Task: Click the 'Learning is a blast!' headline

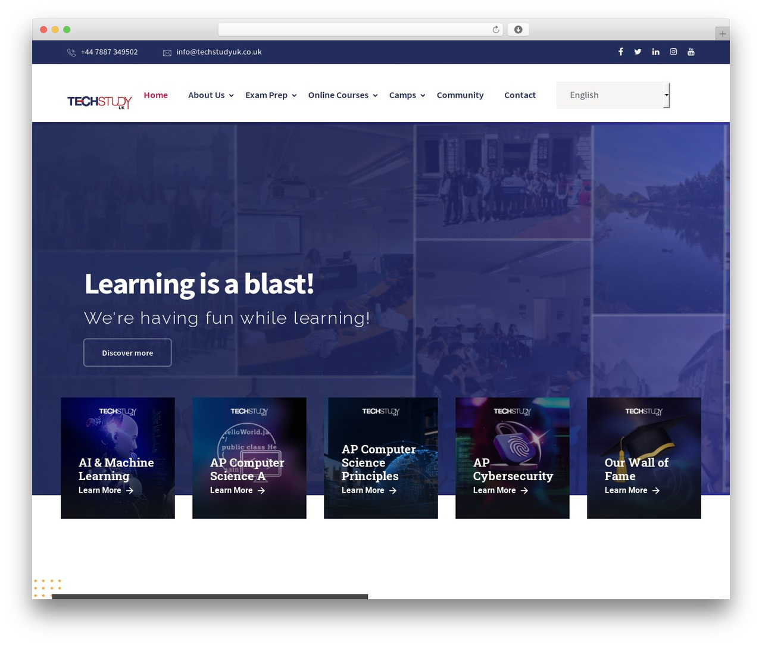Action: [x=199, y=284]
